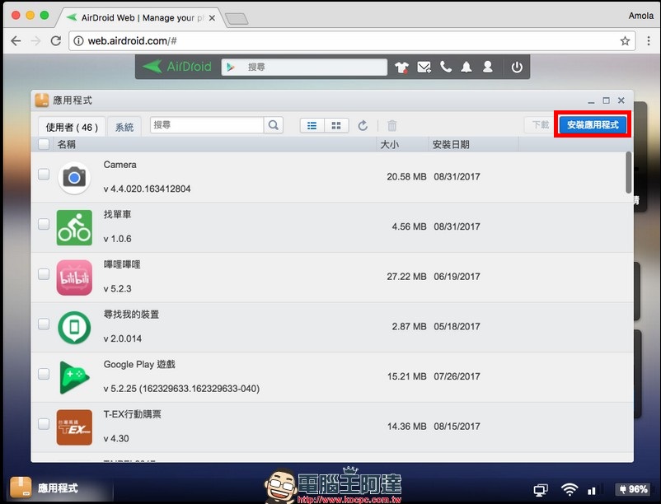Close the AirDroid Web browser tab

tap(212, 18)
